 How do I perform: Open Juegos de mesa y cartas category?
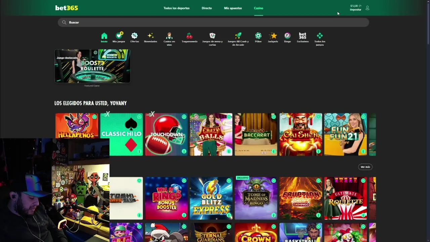coord(212,39)
